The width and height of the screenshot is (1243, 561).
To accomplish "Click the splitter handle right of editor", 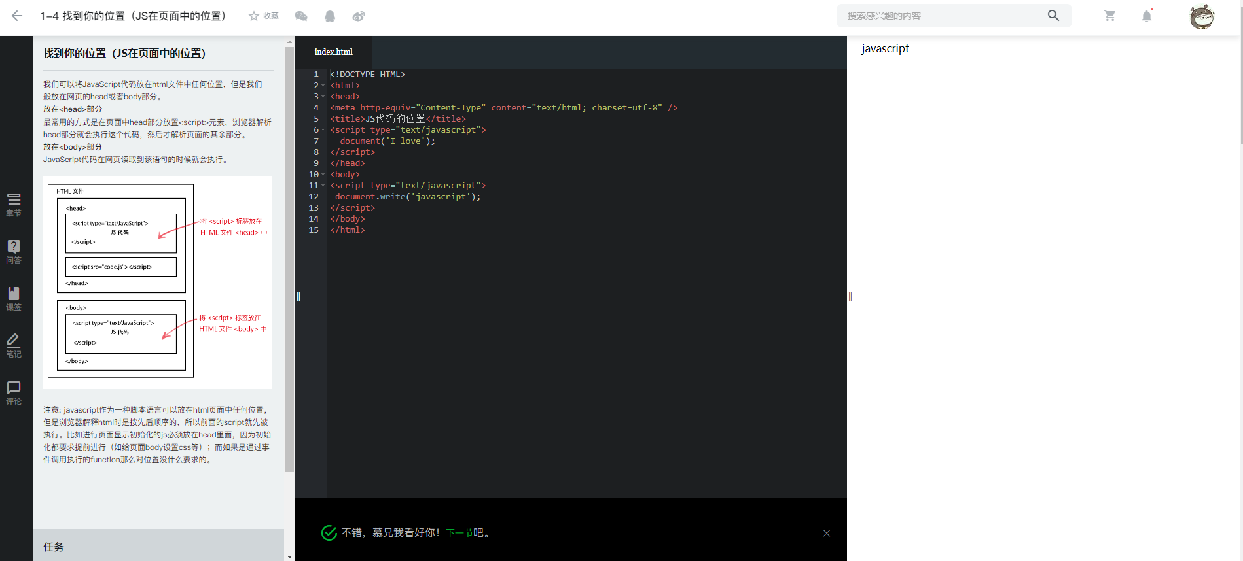I will (850, 296).
